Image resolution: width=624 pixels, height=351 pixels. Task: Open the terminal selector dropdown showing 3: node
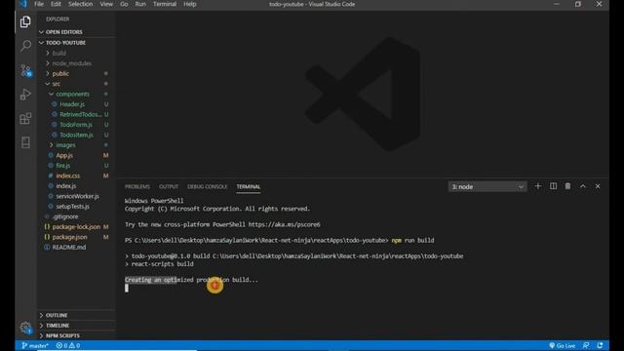[x=487, y=186]
